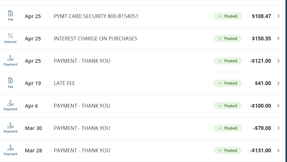Open the PYMT CARD SECURITY 800-8154051 description
This screenshot has height=162, width=287.
coord(96,16)
